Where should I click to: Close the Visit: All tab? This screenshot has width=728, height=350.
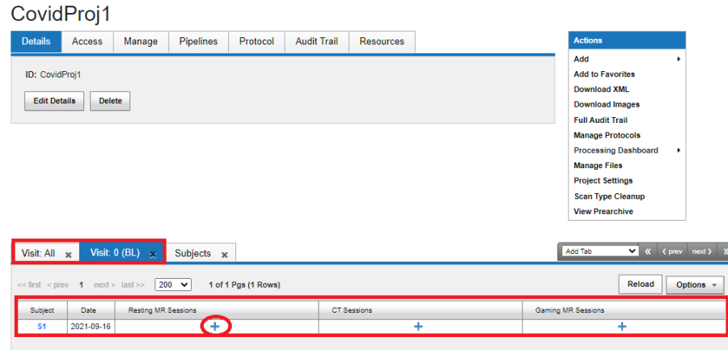[69, 255]
